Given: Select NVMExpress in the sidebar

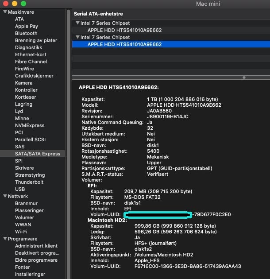Looking at the screenshot, I should [x=30, y=125].
